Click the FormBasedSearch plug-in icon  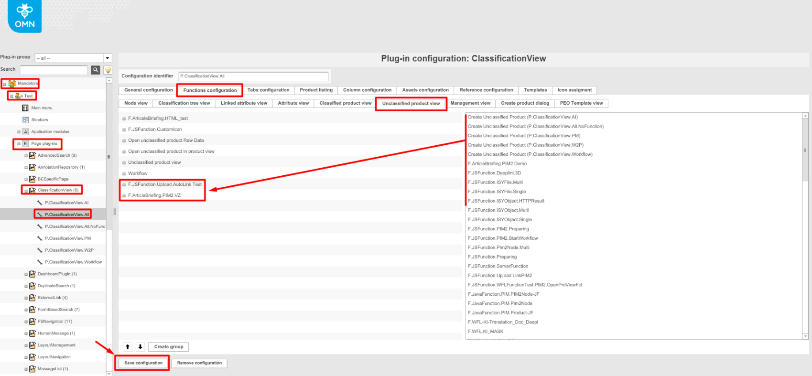click(32, 310)
